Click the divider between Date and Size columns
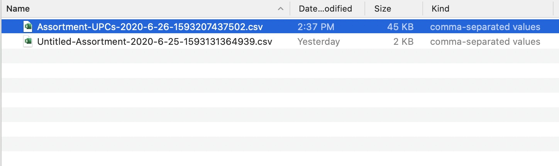Viewport: 559px width, 166px height. [x=365, y=8]
